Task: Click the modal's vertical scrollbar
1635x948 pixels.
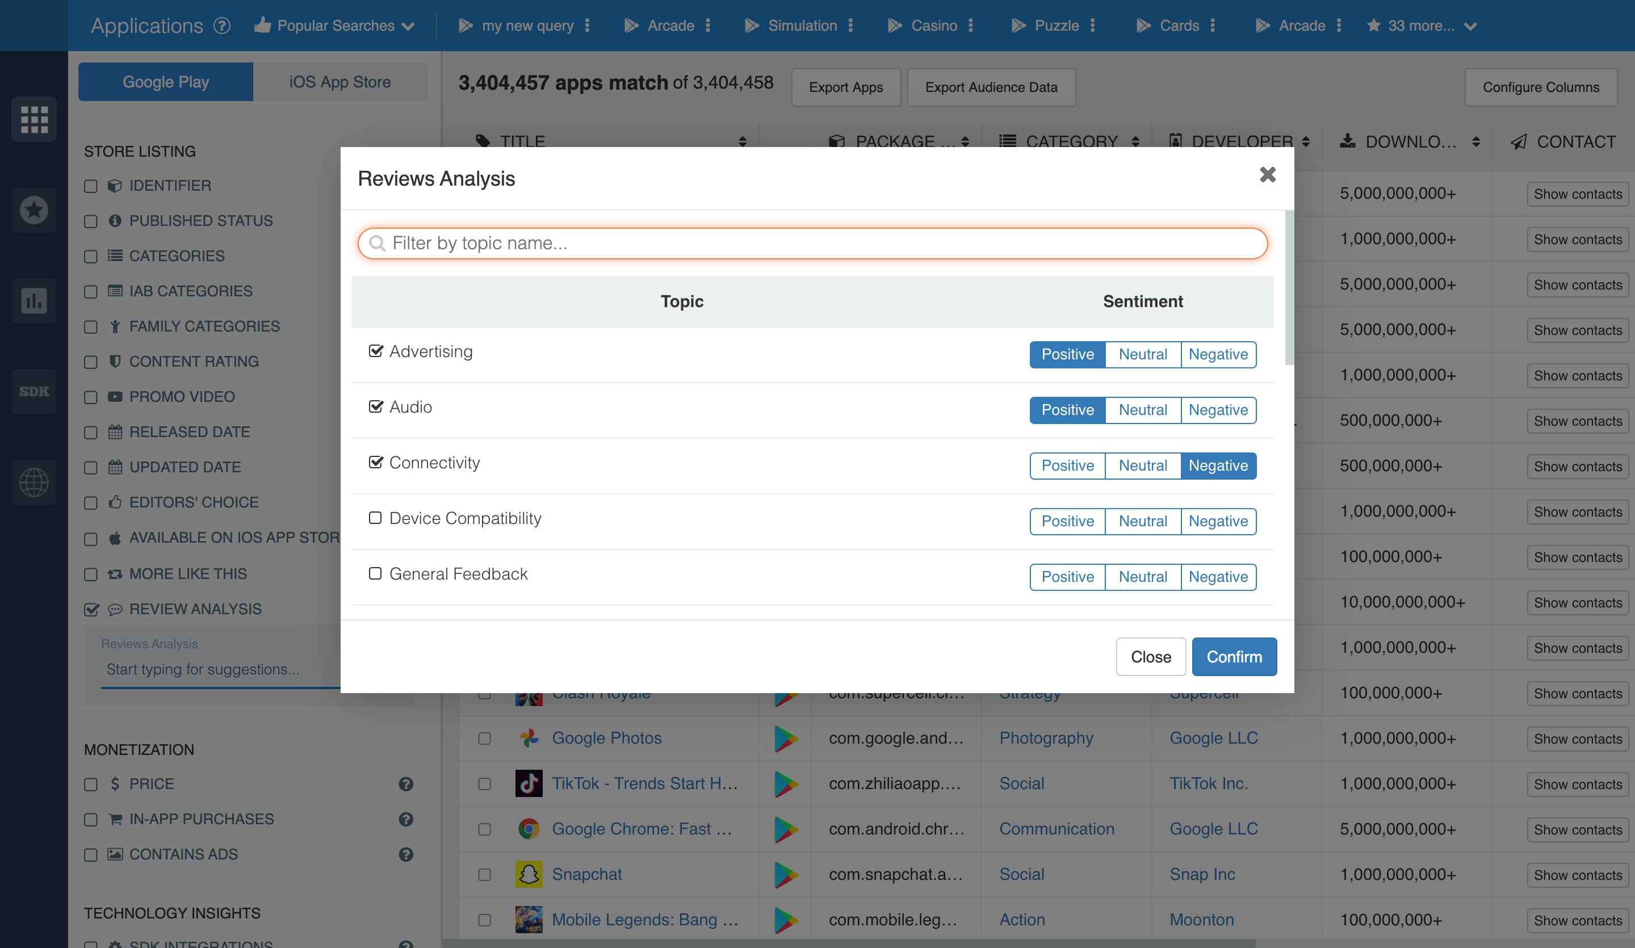Action: pyautogui.click(x=1289, y=288)
